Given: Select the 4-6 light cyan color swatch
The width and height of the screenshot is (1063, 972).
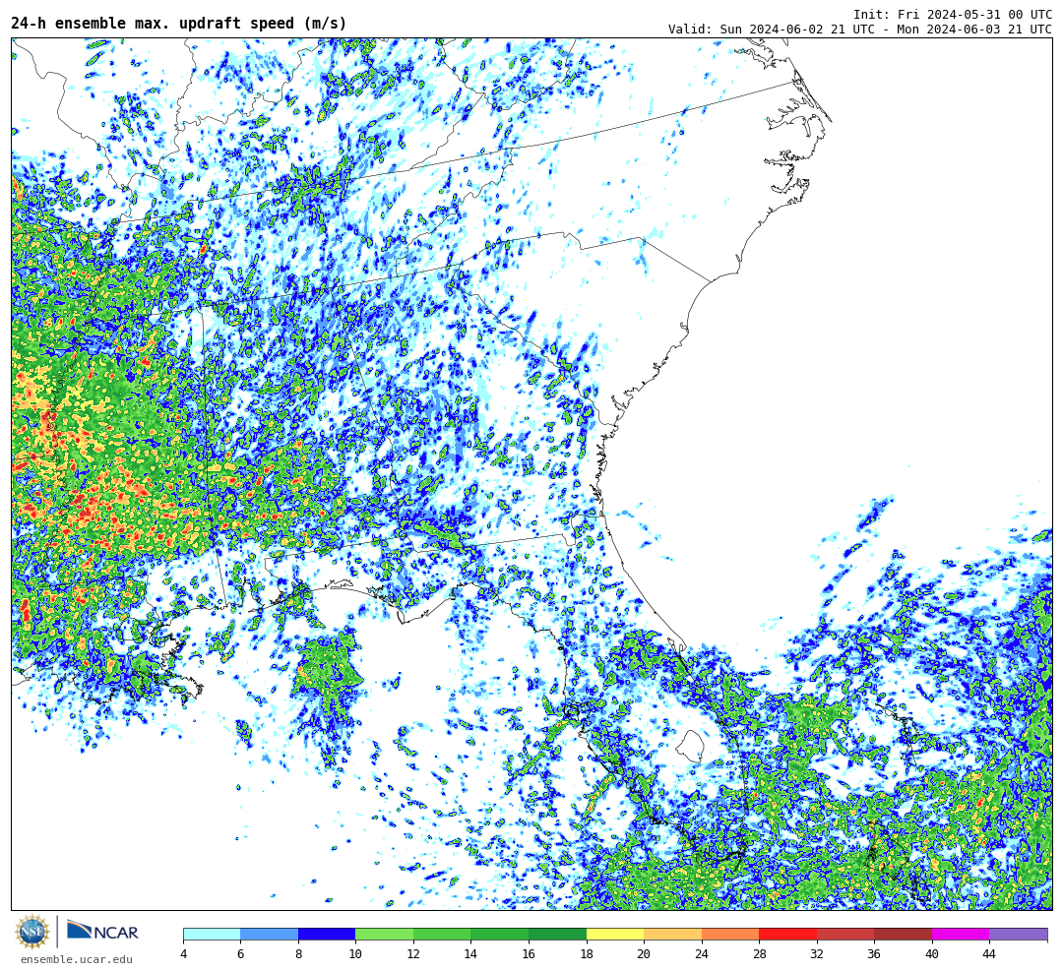Looking at the screenshot, I should 213,934.
